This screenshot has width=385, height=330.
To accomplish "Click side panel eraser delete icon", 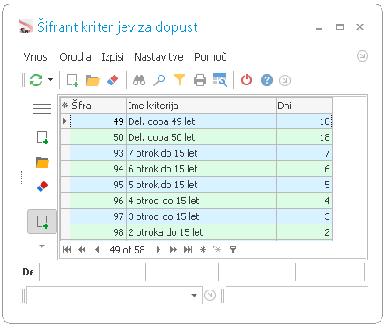I will (x=42, y=187).
